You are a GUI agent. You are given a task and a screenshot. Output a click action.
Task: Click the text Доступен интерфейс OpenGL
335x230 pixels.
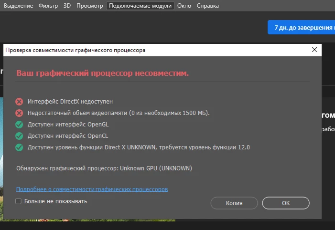[x=68, y=125]
